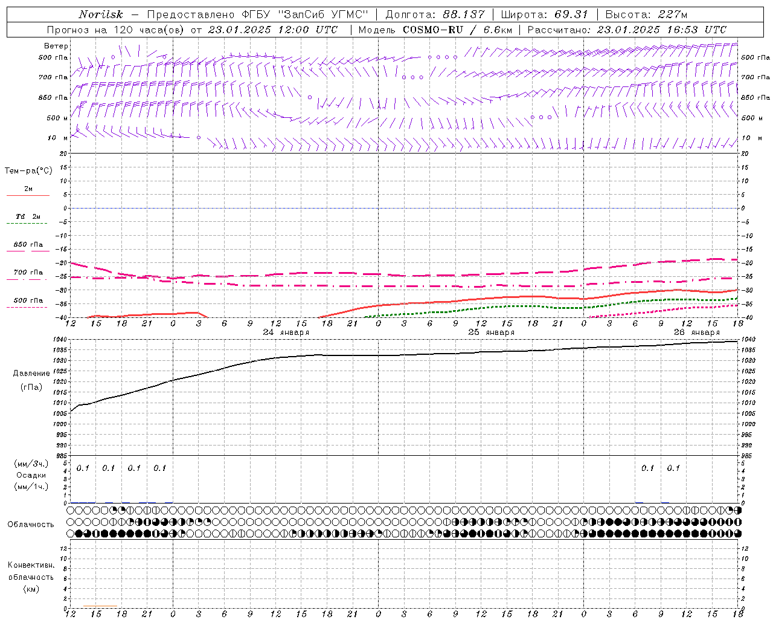Click the Широта: 69.31 value
773x619 pixels.
point(545,15)
